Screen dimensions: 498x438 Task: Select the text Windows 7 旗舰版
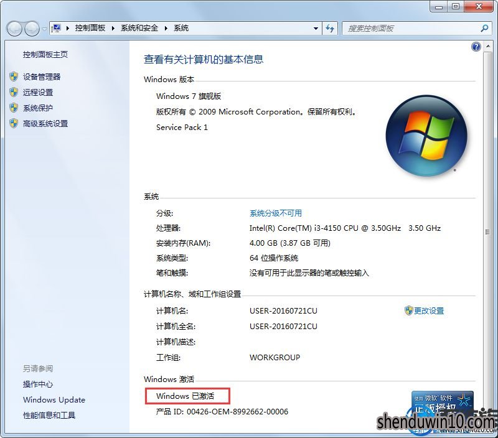(189, 96)
